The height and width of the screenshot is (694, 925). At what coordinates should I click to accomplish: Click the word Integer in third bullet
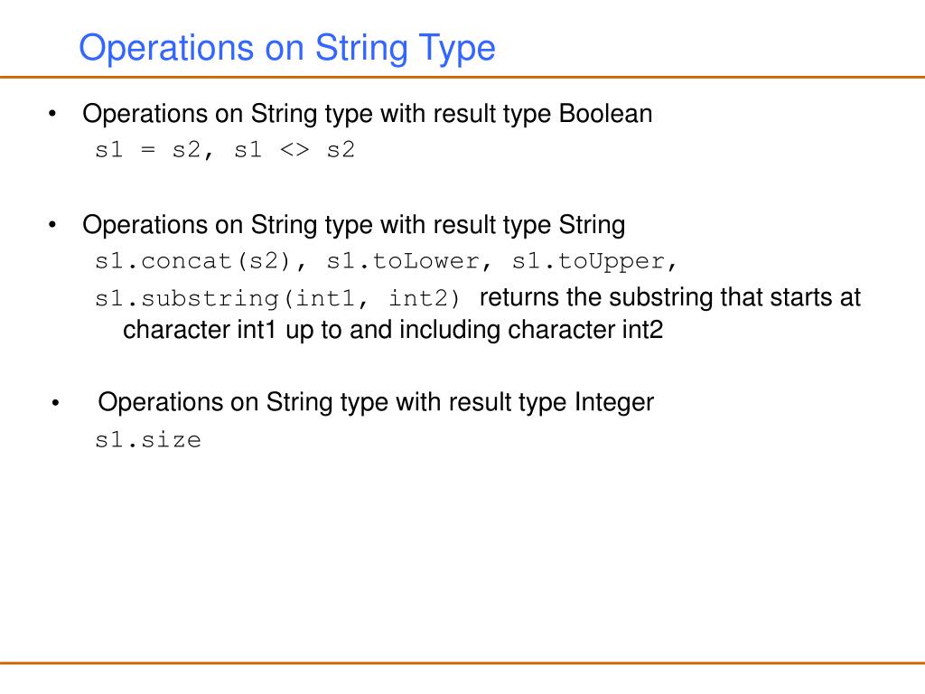614,403
